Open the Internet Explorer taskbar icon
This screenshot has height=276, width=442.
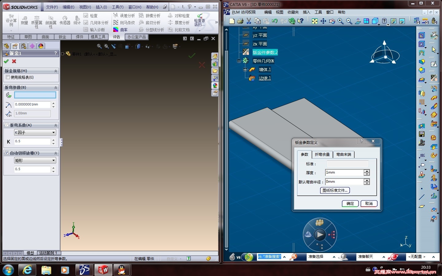click(27, 270)
